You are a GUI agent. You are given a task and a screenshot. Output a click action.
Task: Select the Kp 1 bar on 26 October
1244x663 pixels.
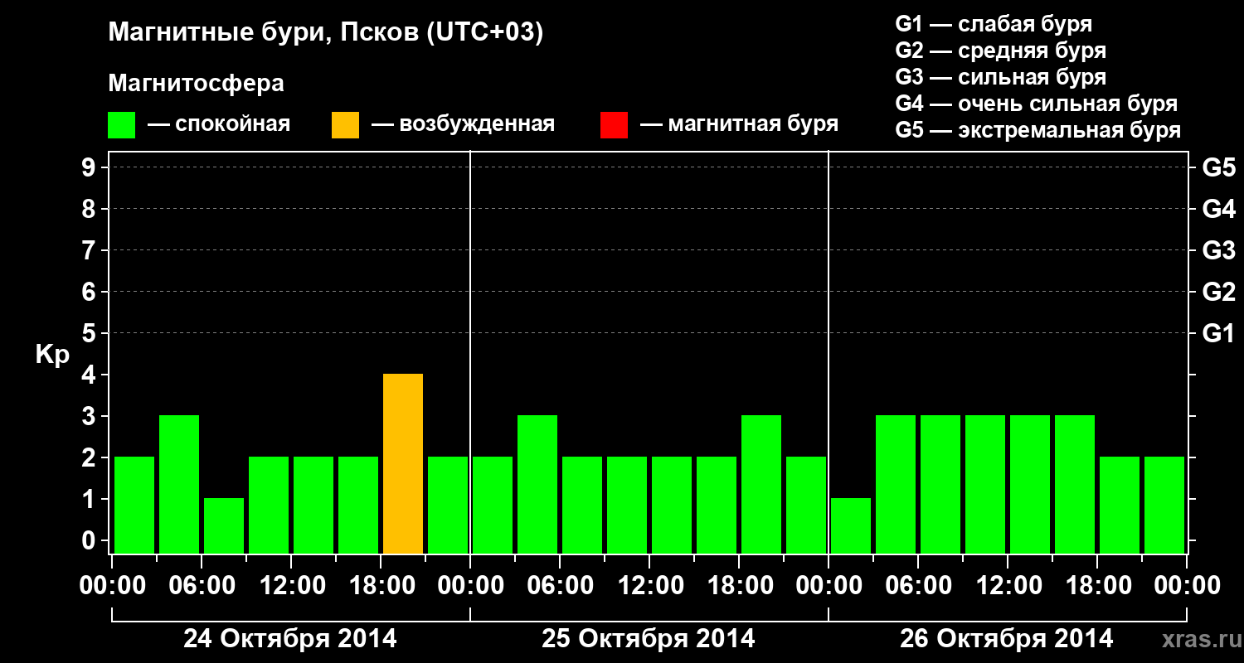coord(851,525)
